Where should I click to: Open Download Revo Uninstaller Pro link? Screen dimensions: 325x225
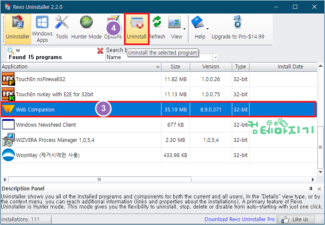(x=239, y=220)
